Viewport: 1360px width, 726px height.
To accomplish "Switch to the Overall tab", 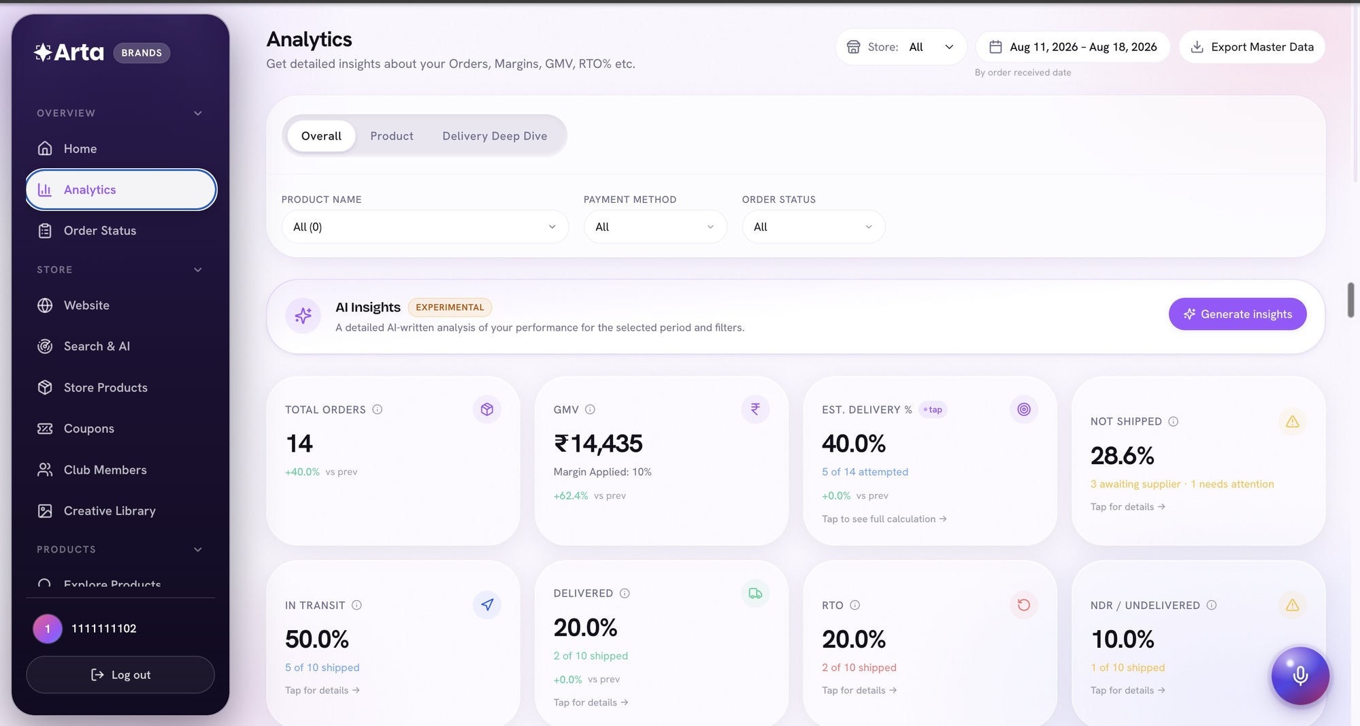I will coord(321,135).
